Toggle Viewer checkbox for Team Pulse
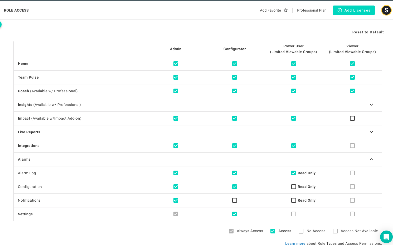 point(352,77)
